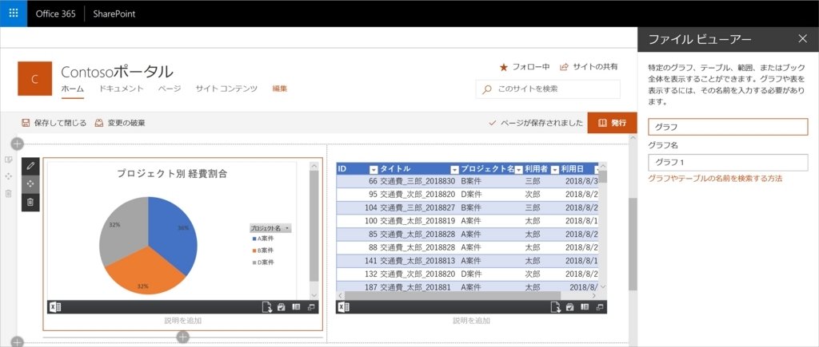Click the orange B案件 legend swatch
The width and height of the screenshot is (819, 347).
(x=254, y=250)
